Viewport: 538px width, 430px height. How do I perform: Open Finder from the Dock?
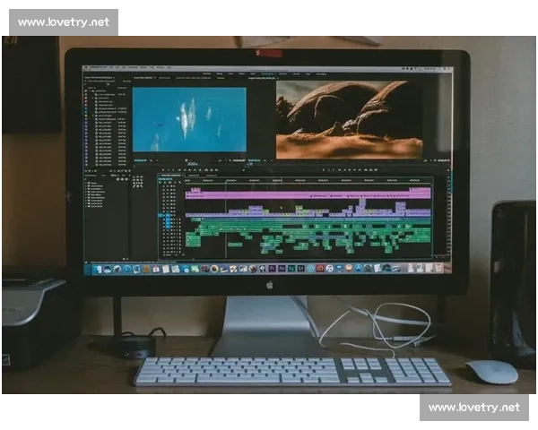point(92,269)
